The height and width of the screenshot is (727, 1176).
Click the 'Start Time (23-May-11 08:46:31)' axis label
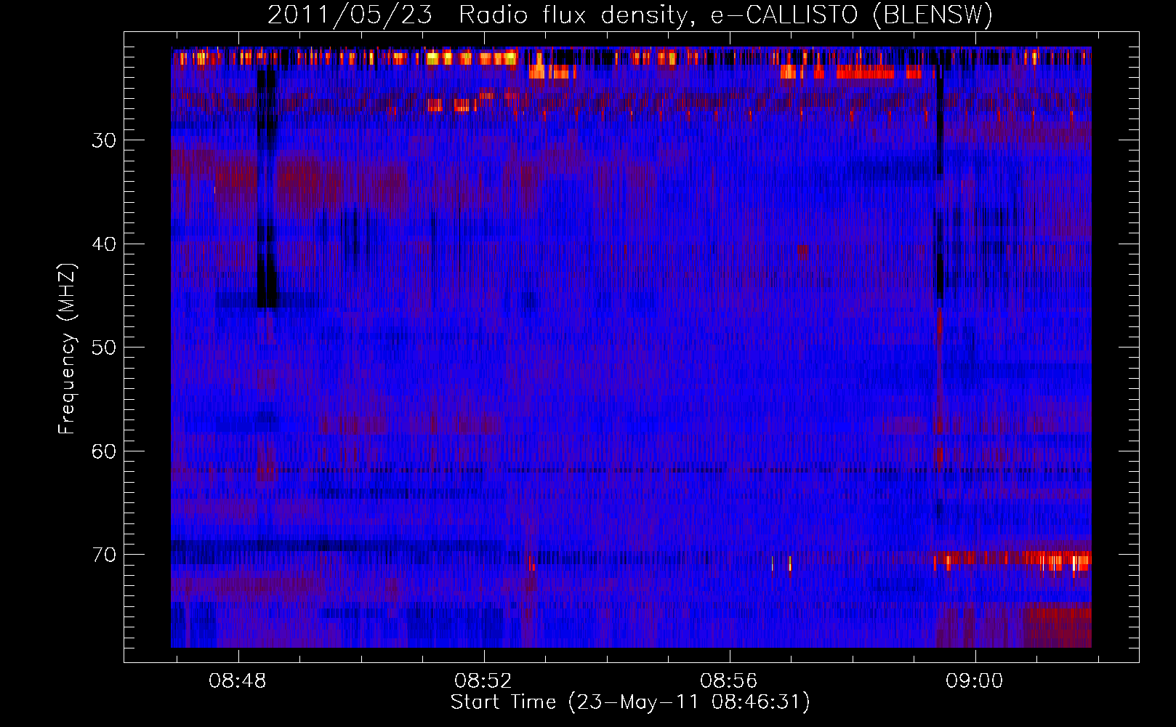[x=630, y=702]
